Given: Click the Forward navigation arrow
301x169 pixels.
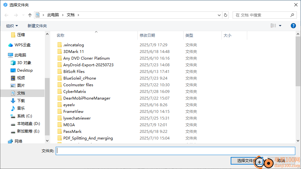Looking at the screenshot, I should [x=16, y=15].
